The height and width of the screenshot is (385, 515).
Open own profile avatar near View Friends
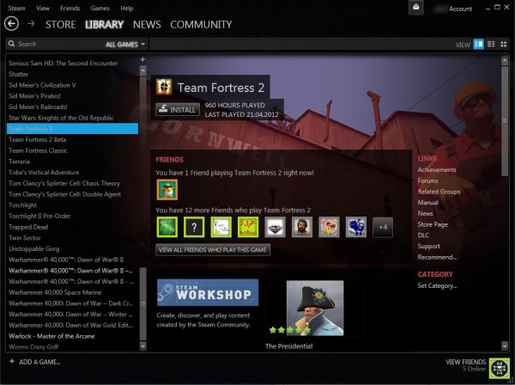(x=500, y=368)
